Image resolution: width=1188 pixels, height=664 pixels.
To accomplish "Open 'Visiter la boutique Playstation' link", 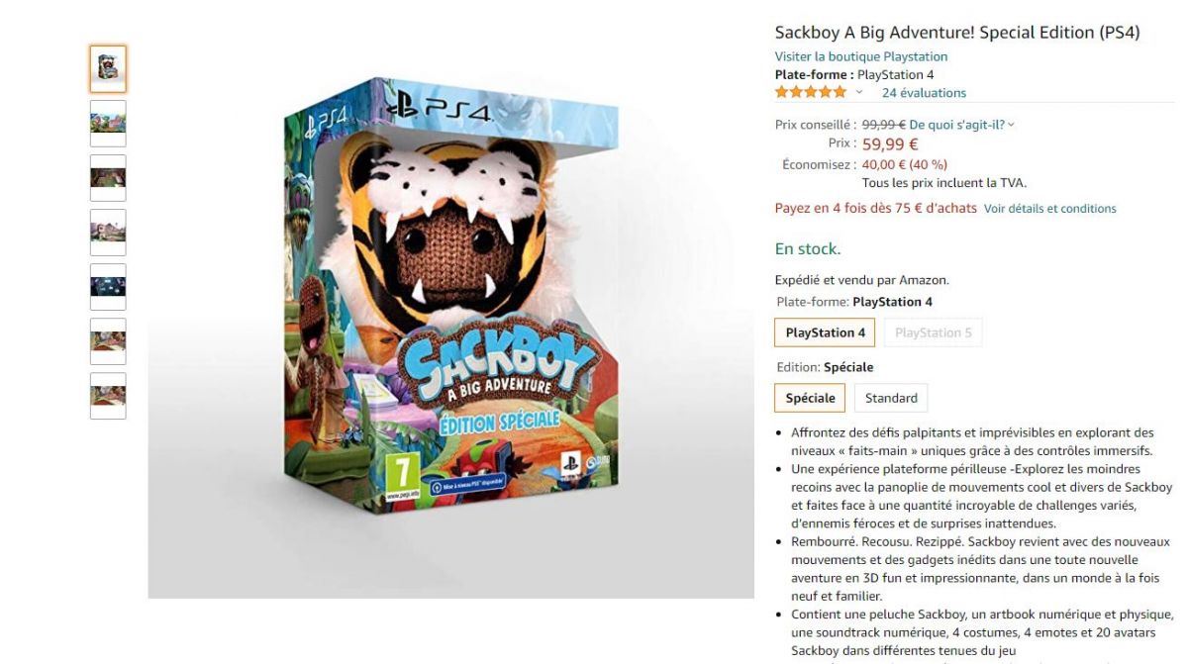I will pyautogui.click(x=861, y=56).
